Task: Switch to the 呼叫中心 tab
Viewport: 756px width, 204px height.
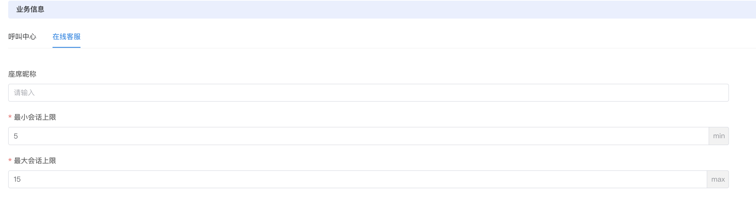Action: click(22, 37)
